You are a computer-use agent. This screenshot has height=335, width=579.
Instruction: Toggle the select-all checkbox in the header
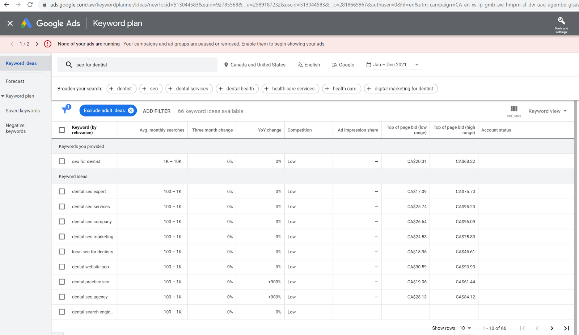point(62,130)
